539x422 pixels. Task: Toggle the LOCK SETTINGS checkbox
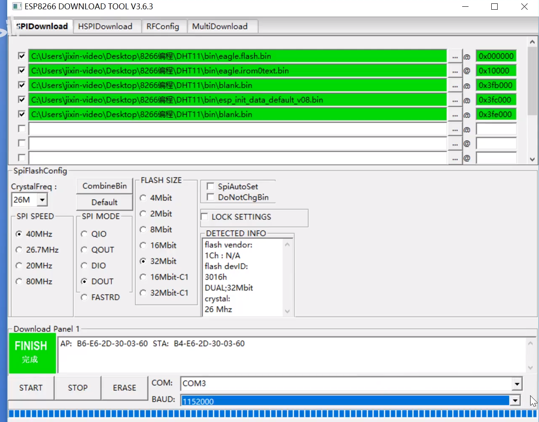click(x=204, y=216)
